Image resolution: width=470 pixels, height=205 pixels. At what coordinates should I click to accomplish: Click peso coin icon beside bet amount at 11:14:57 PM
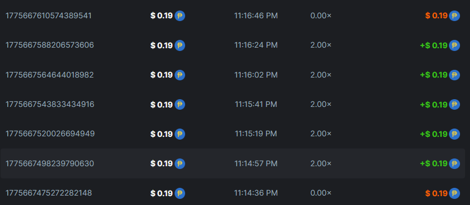(180, 163)
